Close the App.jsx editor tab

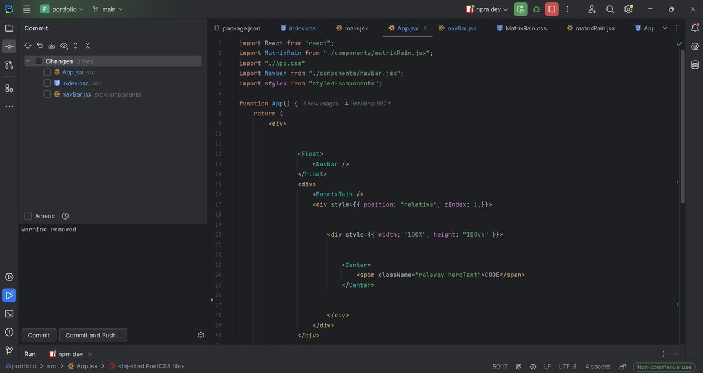coord(425,28)
